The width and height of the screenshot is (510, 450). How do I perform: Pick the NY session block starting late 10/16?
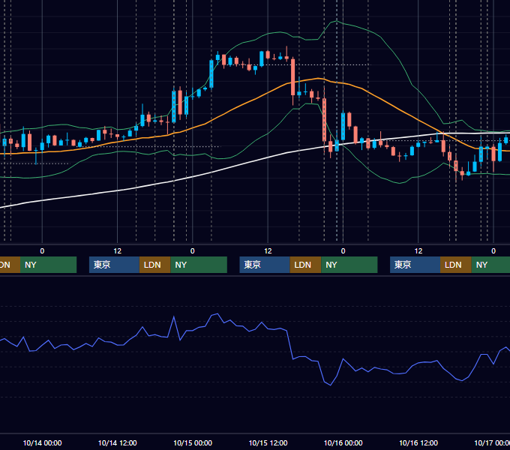pos(490,265)
